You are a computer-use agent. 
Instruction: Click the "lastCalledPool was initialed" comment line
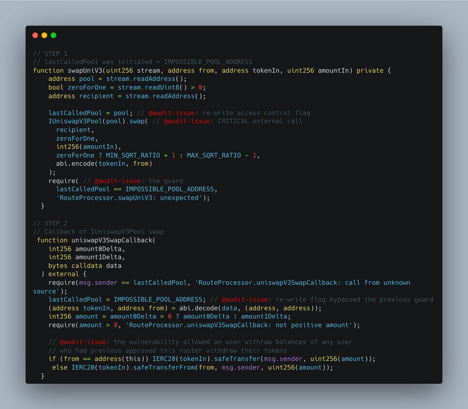point(143,62)
